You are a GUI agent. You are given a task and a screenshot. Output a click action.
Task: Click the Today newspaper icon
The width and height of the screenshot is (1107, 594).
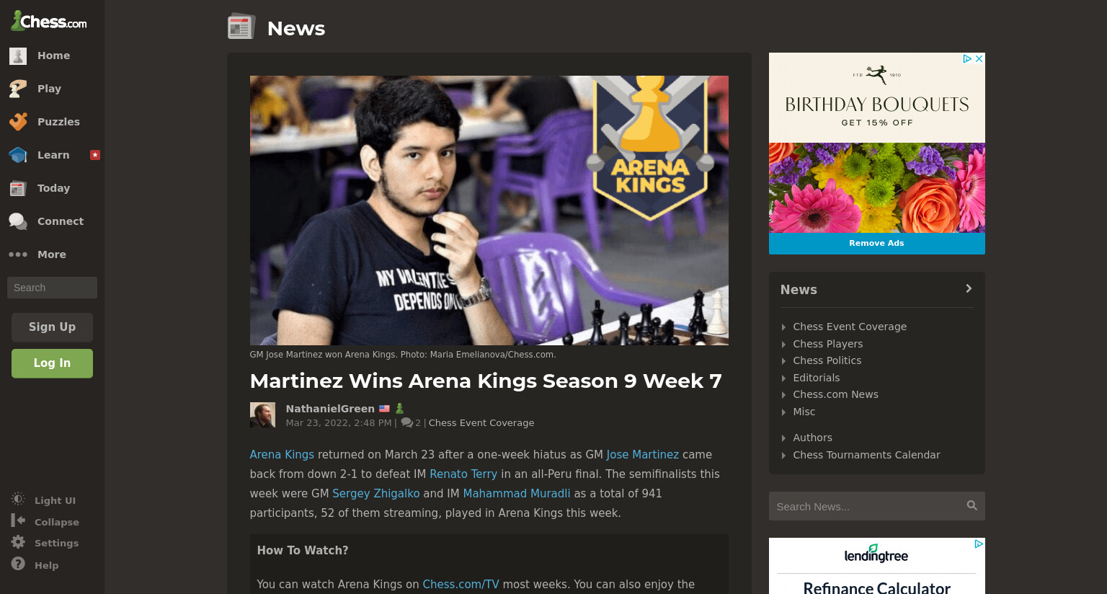[x=18, y=188]
